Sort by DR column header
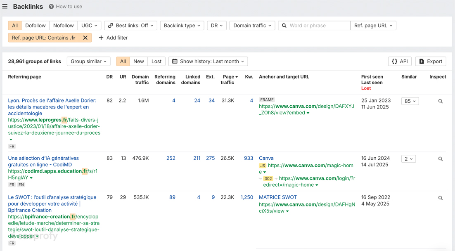Screen dimensions: 455x251 pos(109,77)
